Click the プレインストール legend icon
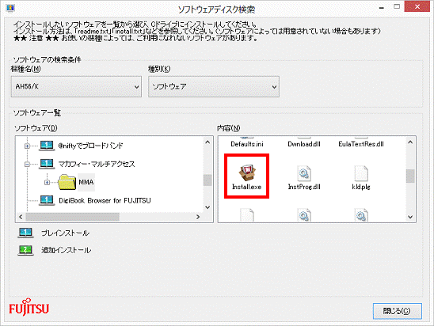The height and width of the screenshot is (326, 434). pos(25,233)
